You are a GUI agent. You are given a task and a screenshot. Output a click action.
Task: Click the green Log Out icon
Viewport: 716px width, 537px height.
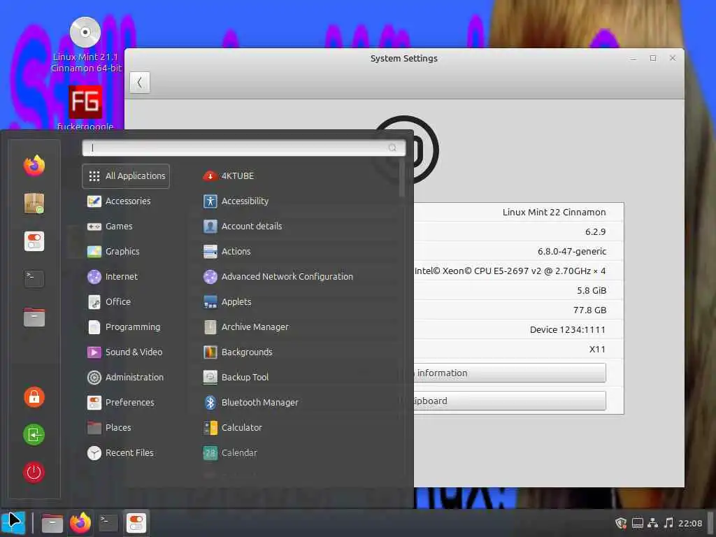point(34,434)
